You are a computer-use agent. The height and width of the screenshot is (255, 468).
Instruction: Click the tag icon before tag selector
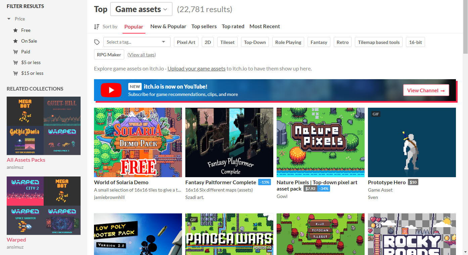point(97,42)
